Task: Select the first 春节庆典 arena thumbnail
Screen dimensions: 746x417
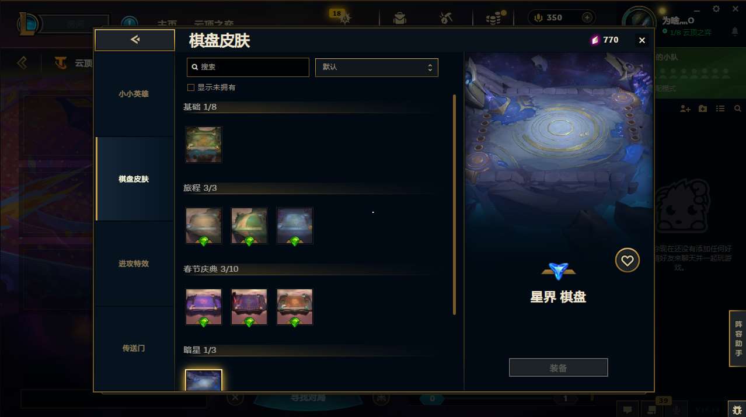Action: click(204, 307)
